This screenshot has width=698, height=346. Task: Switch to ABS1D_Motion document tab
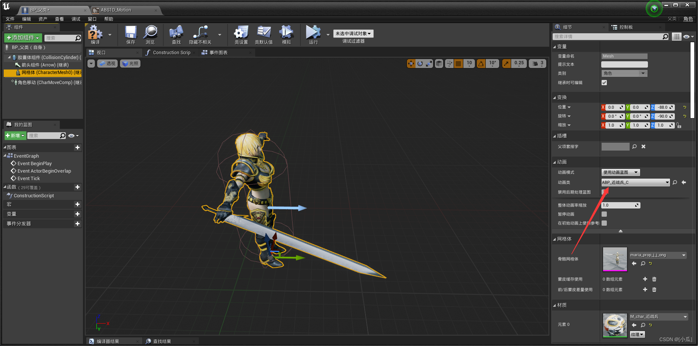pos(126,10)
